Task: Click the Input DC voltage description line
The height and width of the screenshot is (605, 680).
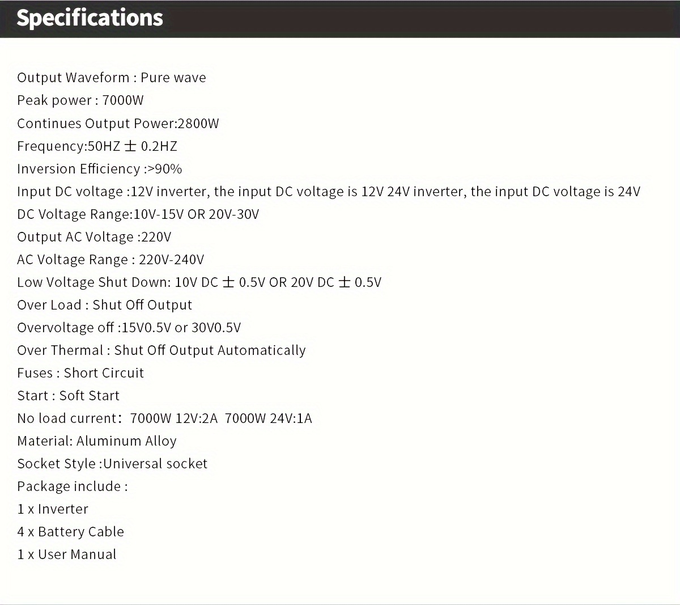Action: tap(329, 192)
